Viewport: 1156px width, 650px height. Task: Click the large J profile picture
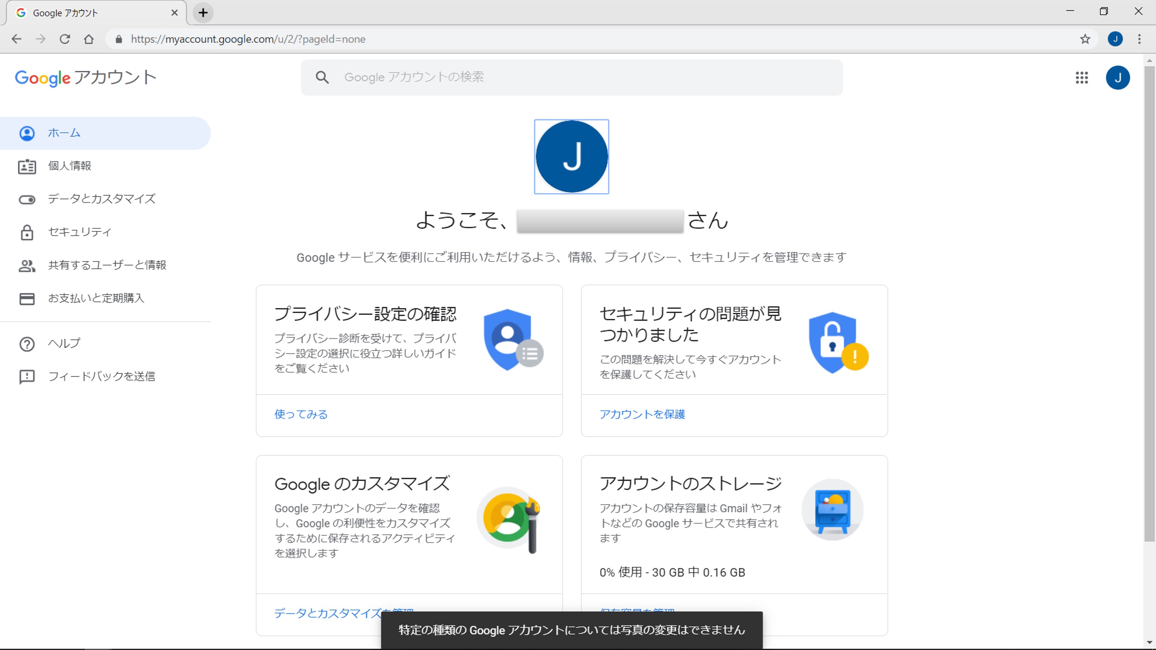(x=572, y=157)
